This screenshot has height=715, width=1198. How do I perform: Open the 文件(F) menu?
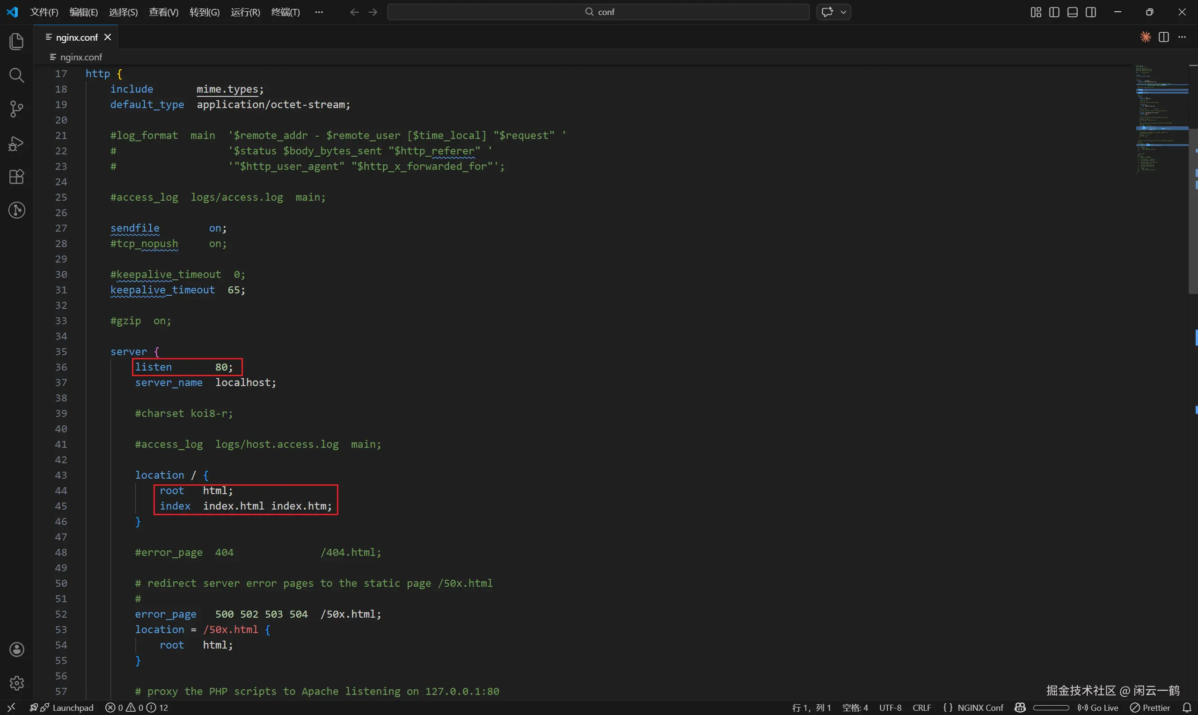click(44, 12)
